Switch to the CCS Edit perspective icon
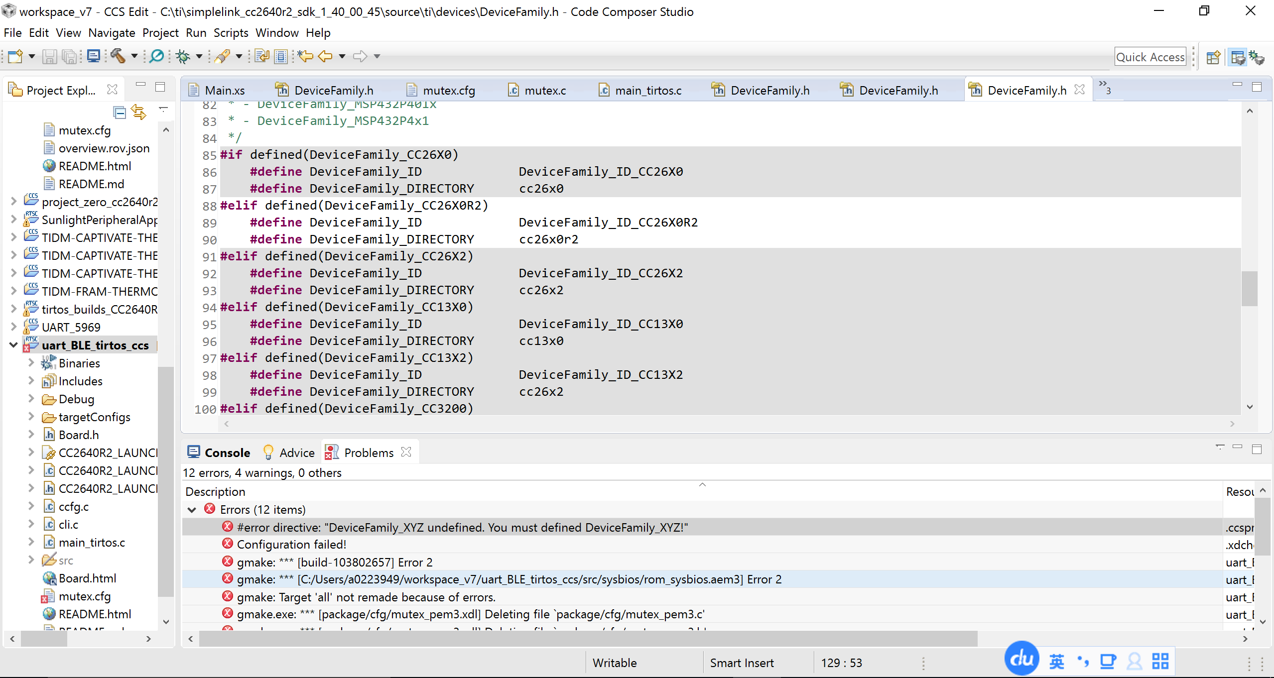1274x678 pixels. (1237, 57)
